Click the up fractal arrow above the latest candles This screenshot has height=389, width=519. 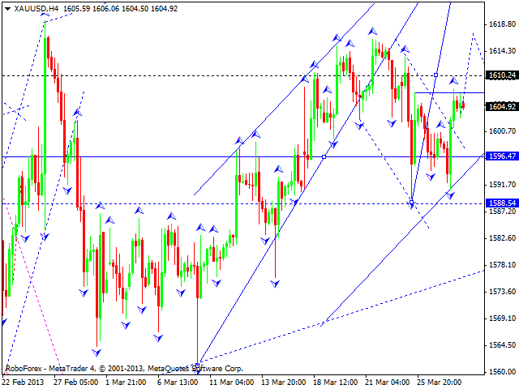pyautogui.click(x=453, y=80)
